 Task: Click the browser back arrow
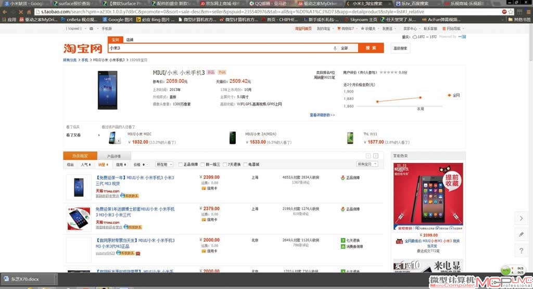pyautogui.click(x=5, y=12)
